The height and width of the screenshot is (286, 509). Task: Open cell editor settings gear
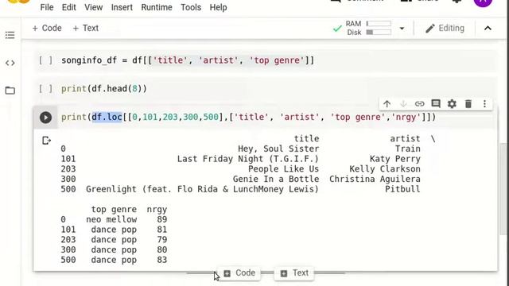[x=452, y=104]
